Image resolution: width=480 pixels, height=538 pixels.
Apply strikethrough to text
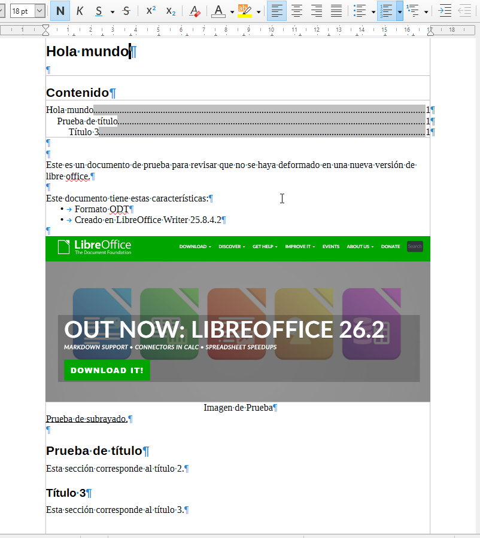(x=126, y=11)
